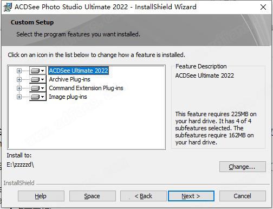The image size is (273, 209).
Task: Go to previous step with Back
Action: (144, 196)
